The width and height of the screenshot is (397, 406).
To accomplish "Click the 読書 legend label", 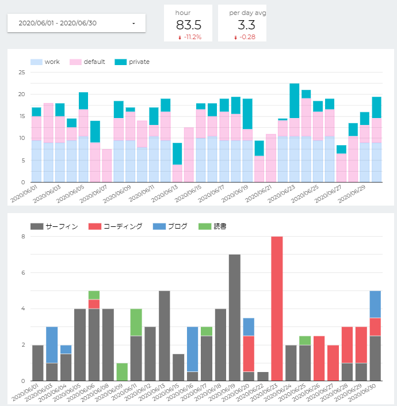I will [220, 226].
